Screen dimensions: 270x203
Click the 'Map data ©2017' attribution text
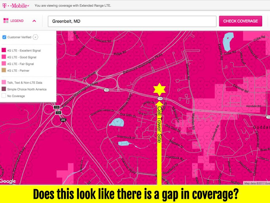tap(257, 183)
